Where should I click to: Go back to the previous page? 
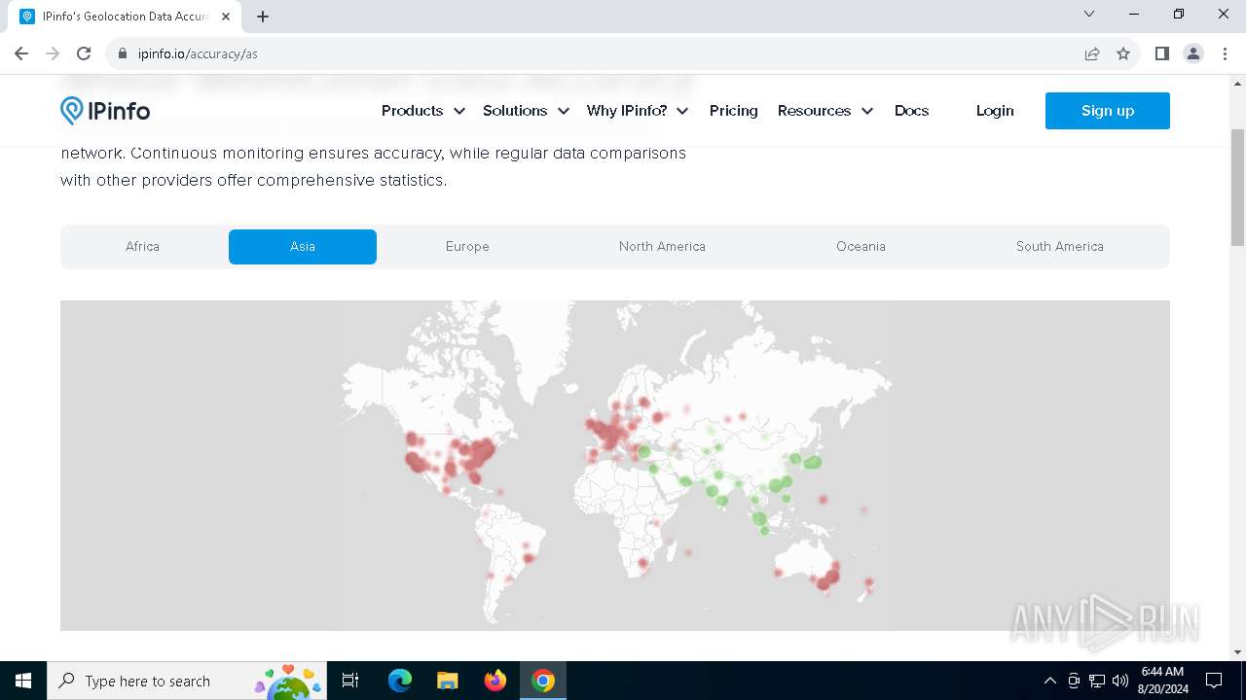coord(21,53)
